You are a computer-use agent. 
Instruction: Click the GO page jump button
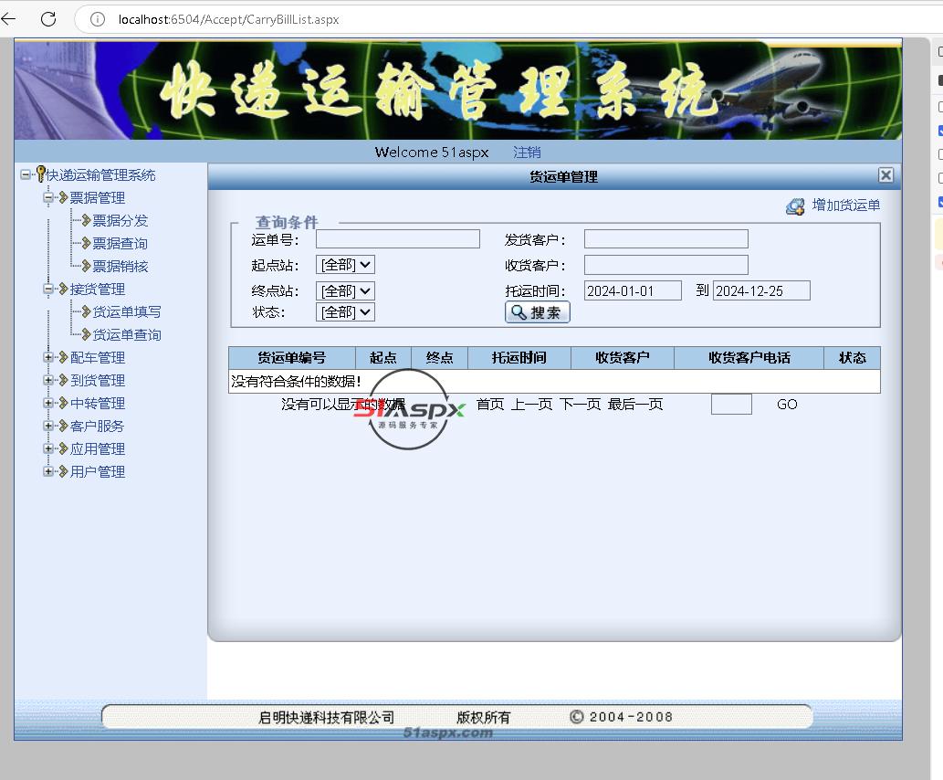click(787, 405)
